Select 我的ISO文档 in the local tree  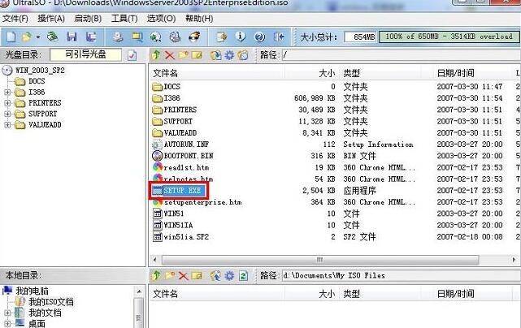tap(51, 302)
